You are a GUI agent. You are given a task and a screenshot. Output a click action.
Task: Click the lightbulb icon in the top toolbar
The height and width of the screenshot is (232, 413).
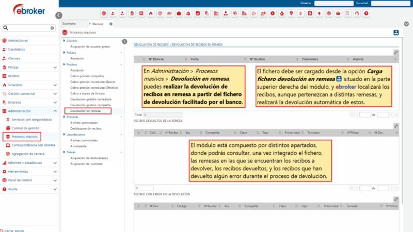320,13
